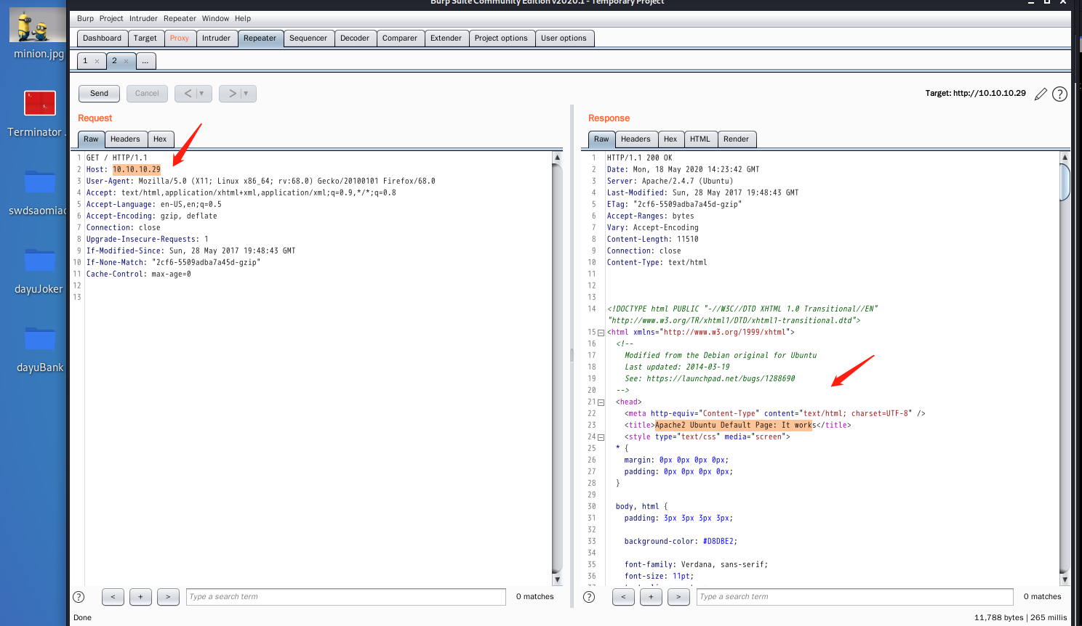This screenshot has width=1082, height=626.
Task: Open response search help icon
Action: (x=590, y=597)
